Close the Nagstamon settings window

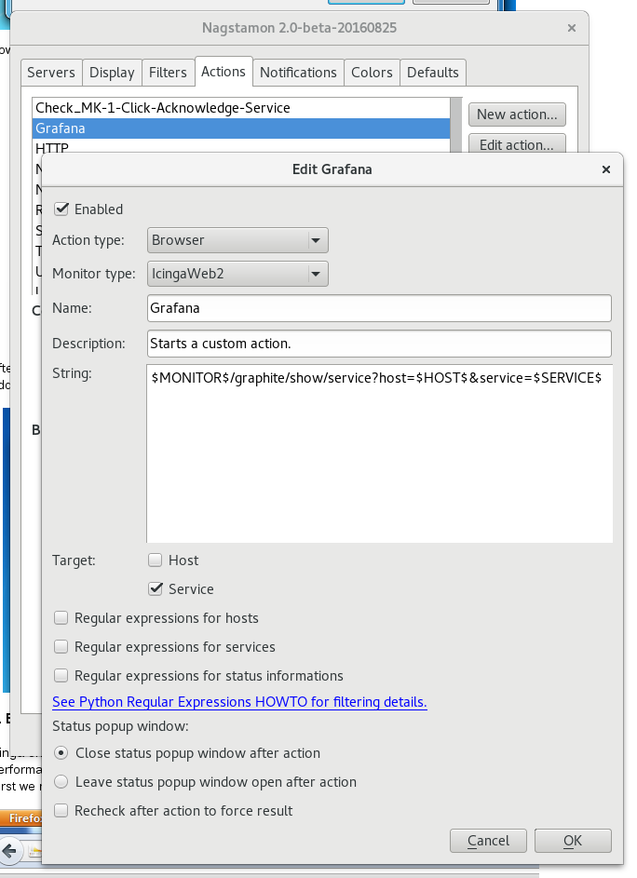pos(572,27)
